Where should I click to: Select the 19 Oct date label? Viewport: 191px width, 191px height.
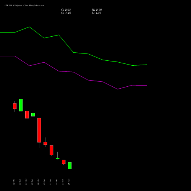pyautogui.click(x=44, y=182)
